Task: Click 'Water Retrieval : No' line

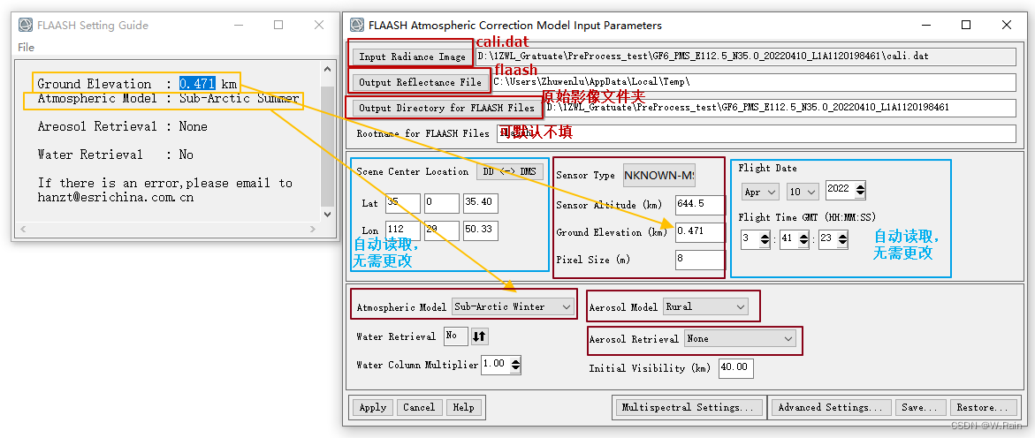Action: [116, 155]
